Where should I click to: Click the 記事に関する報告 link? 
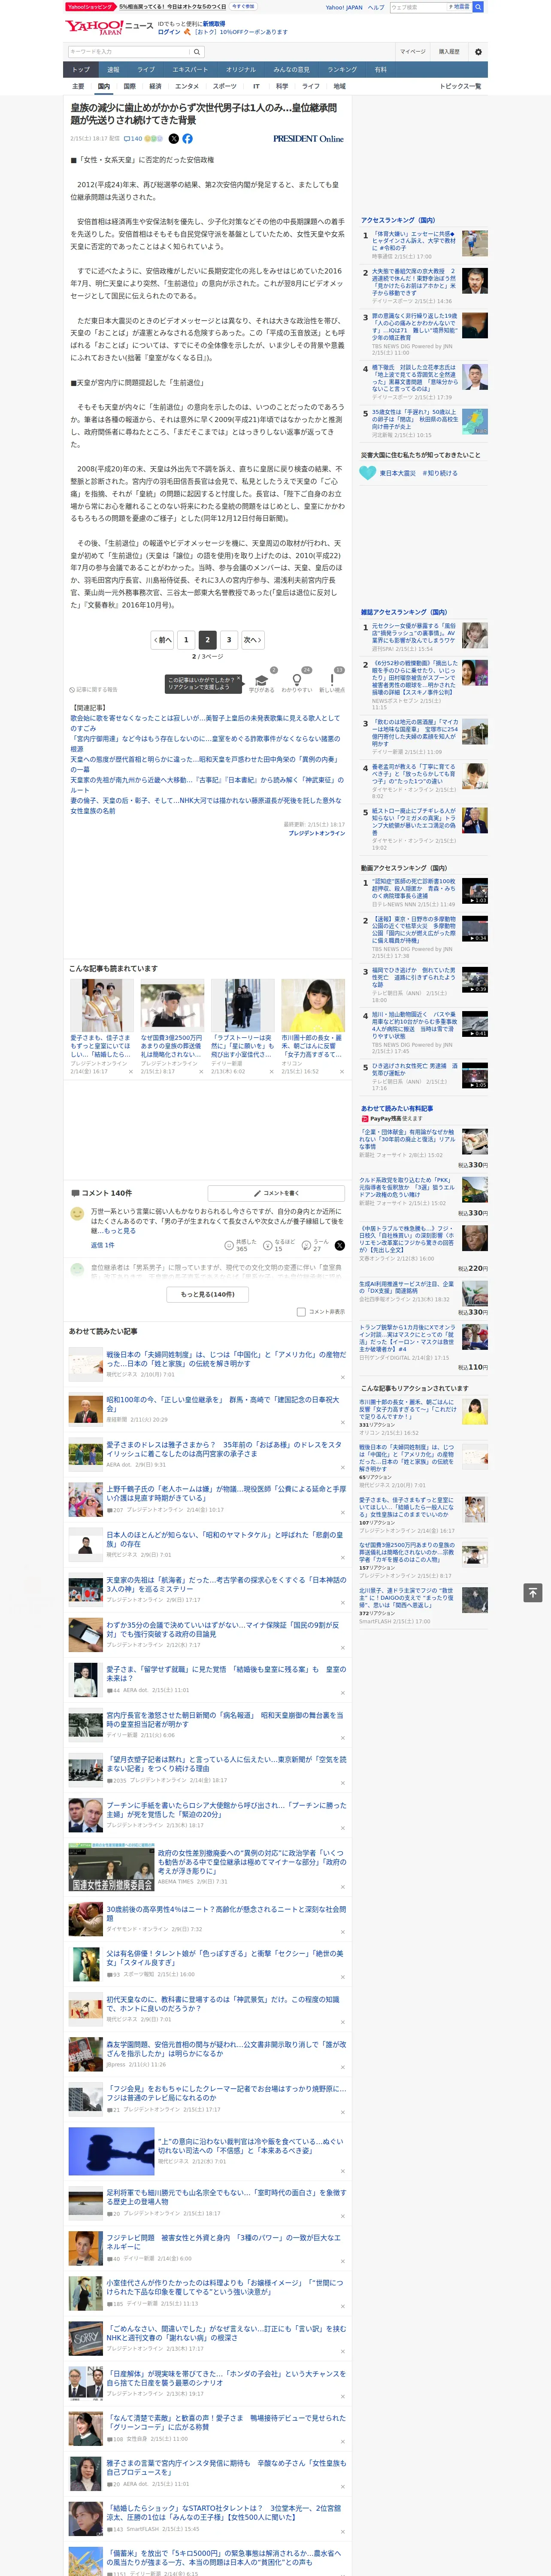[95, 690]
